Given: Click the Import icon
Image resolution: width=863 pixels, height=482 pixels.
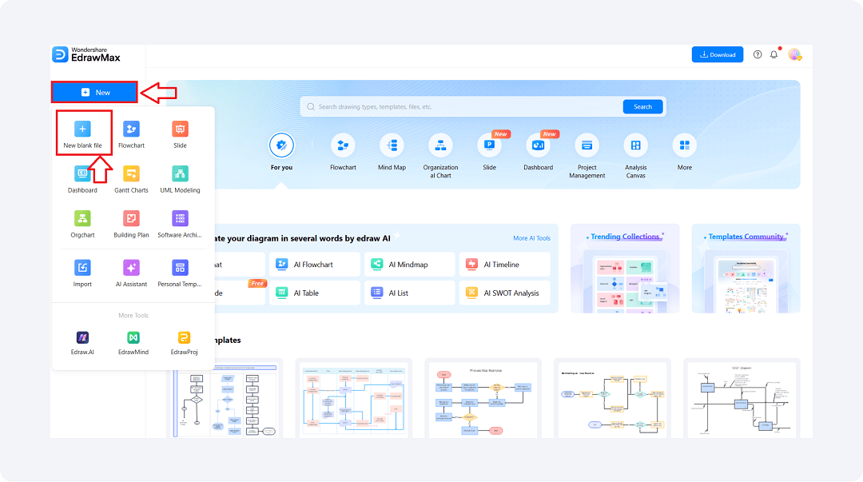Looking at the screenshot, I should coord(82,273).
